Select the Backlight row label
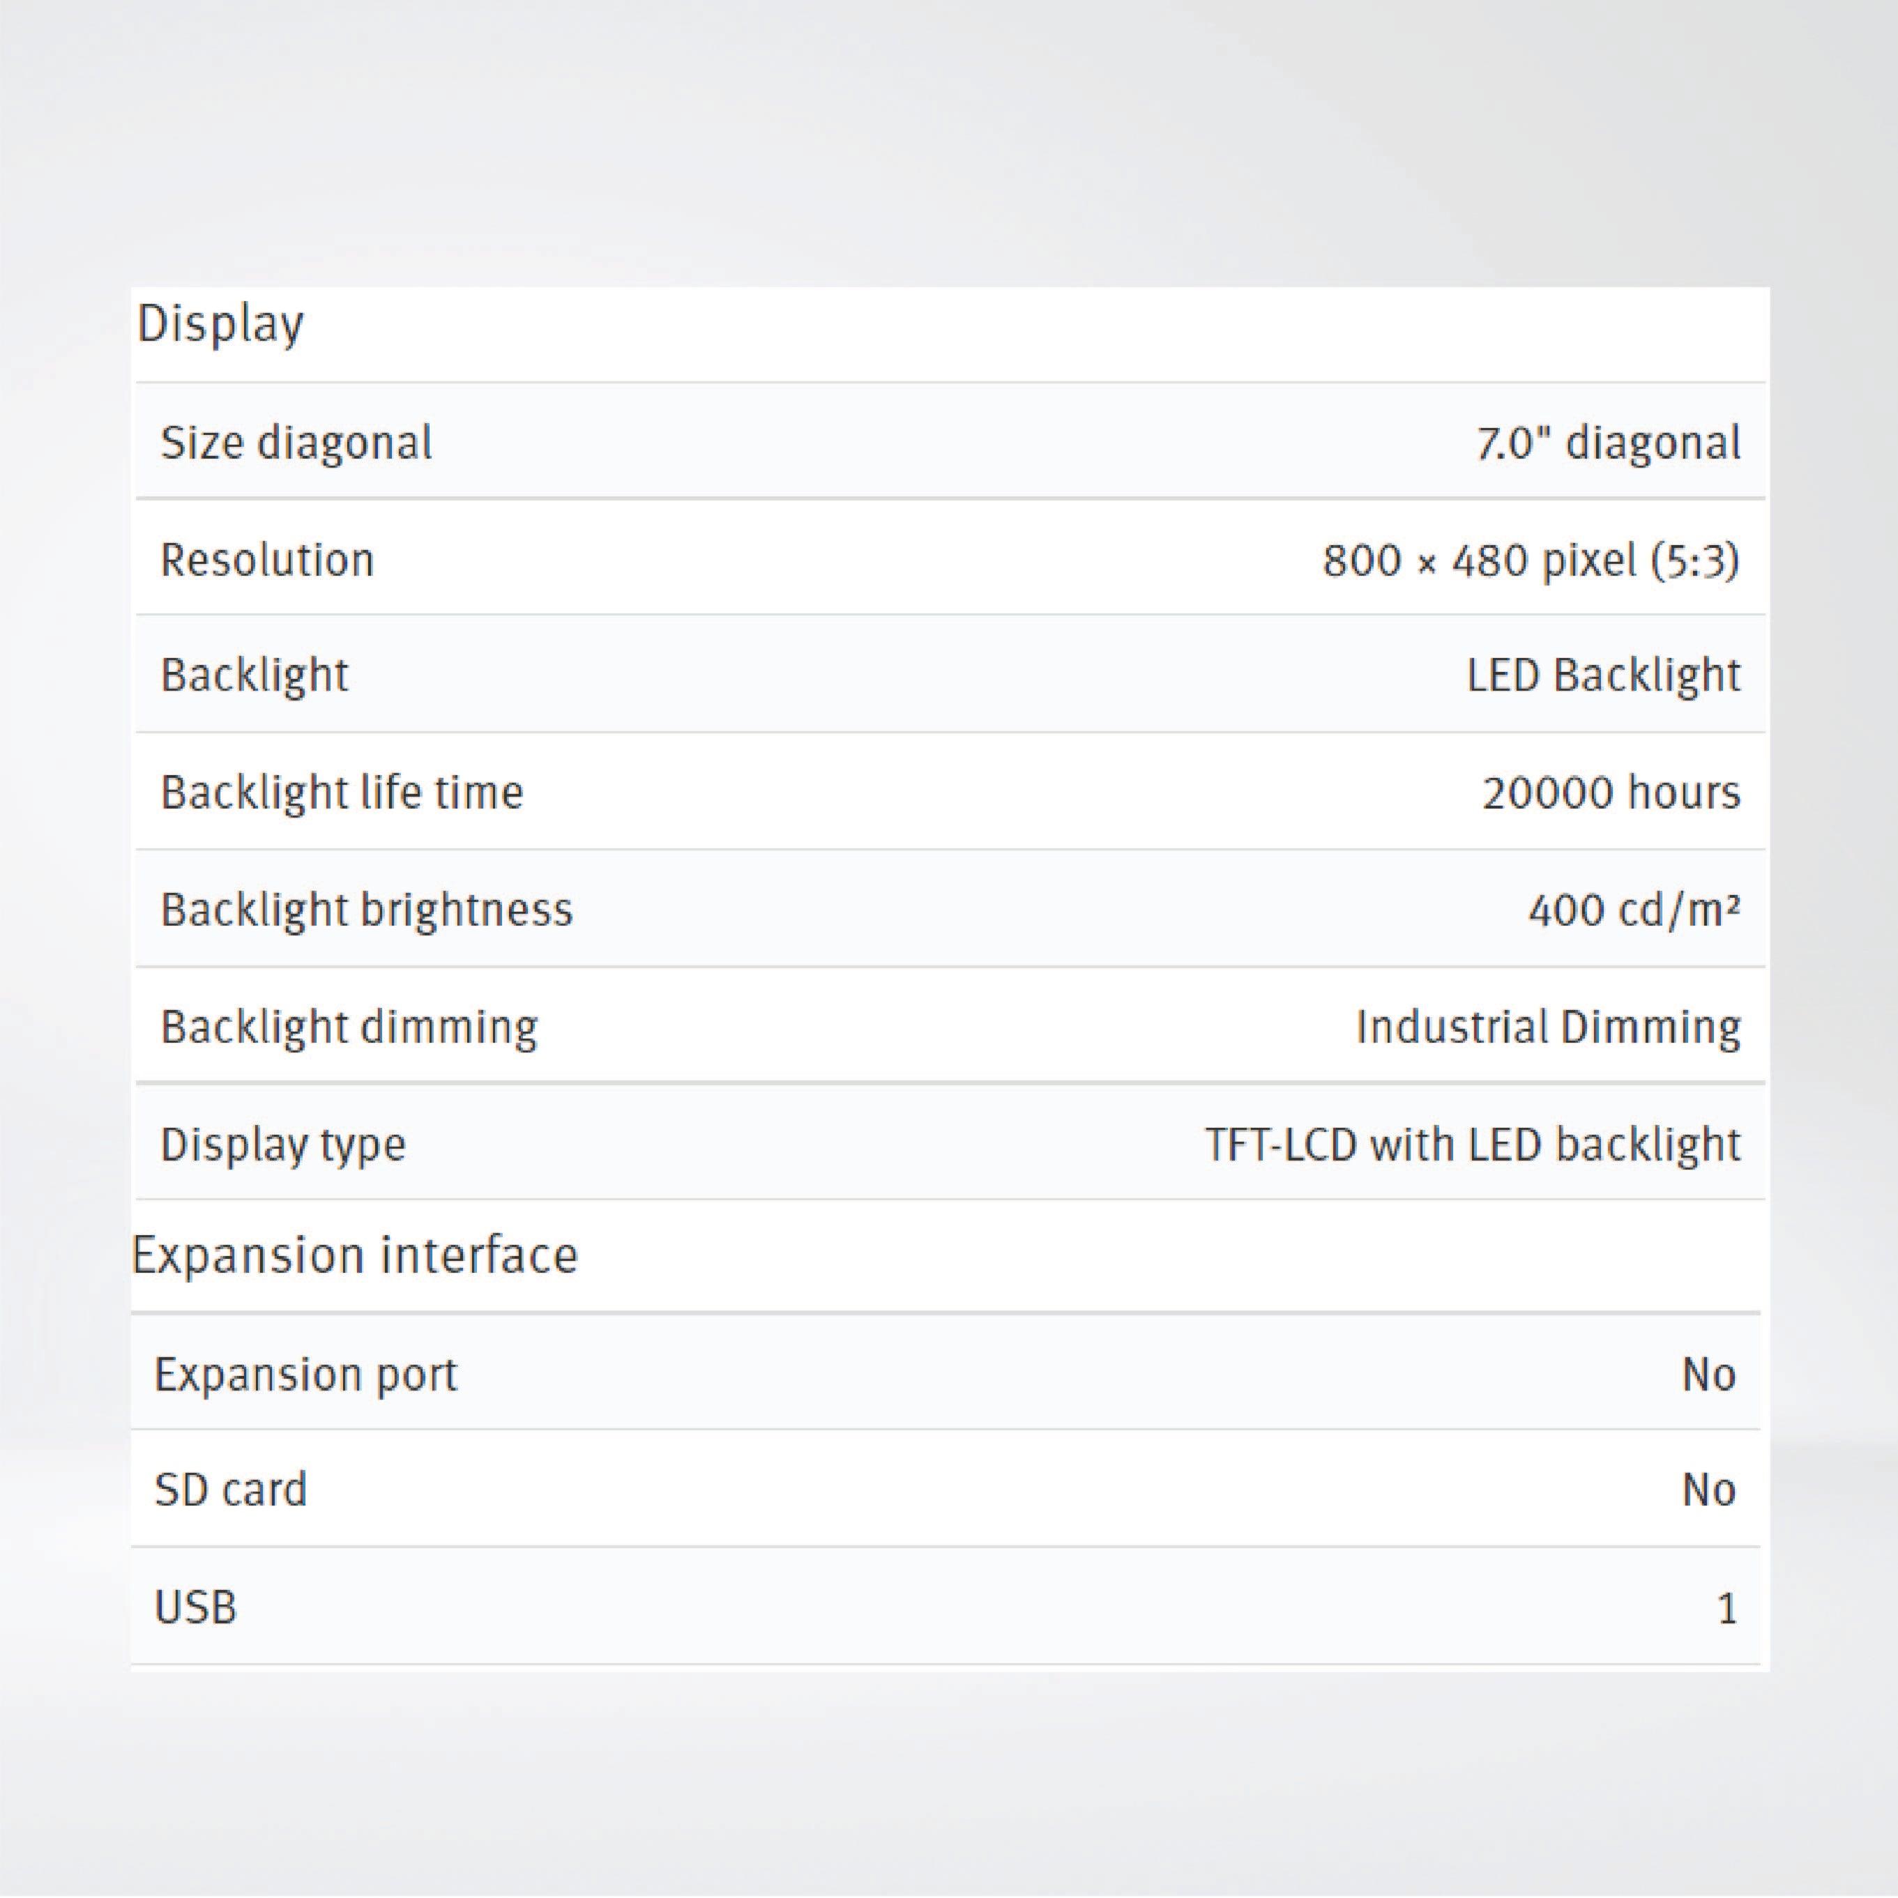 tap(254, 675)
